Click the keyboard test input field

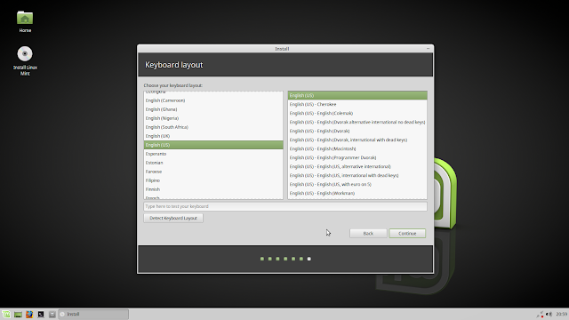(285, 206)
